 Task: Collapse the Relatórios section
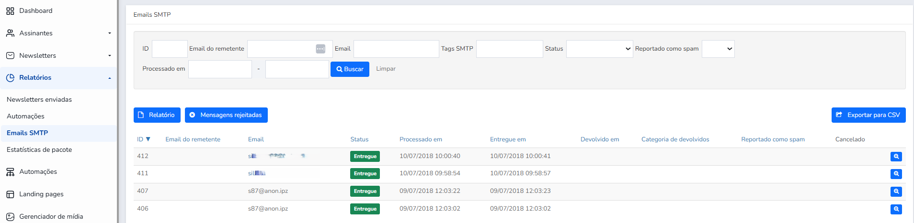(110, 78)
